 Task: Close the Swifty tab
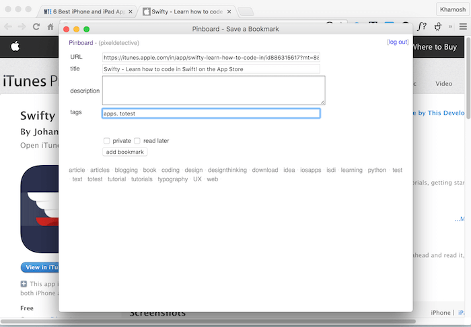point(229,11)
